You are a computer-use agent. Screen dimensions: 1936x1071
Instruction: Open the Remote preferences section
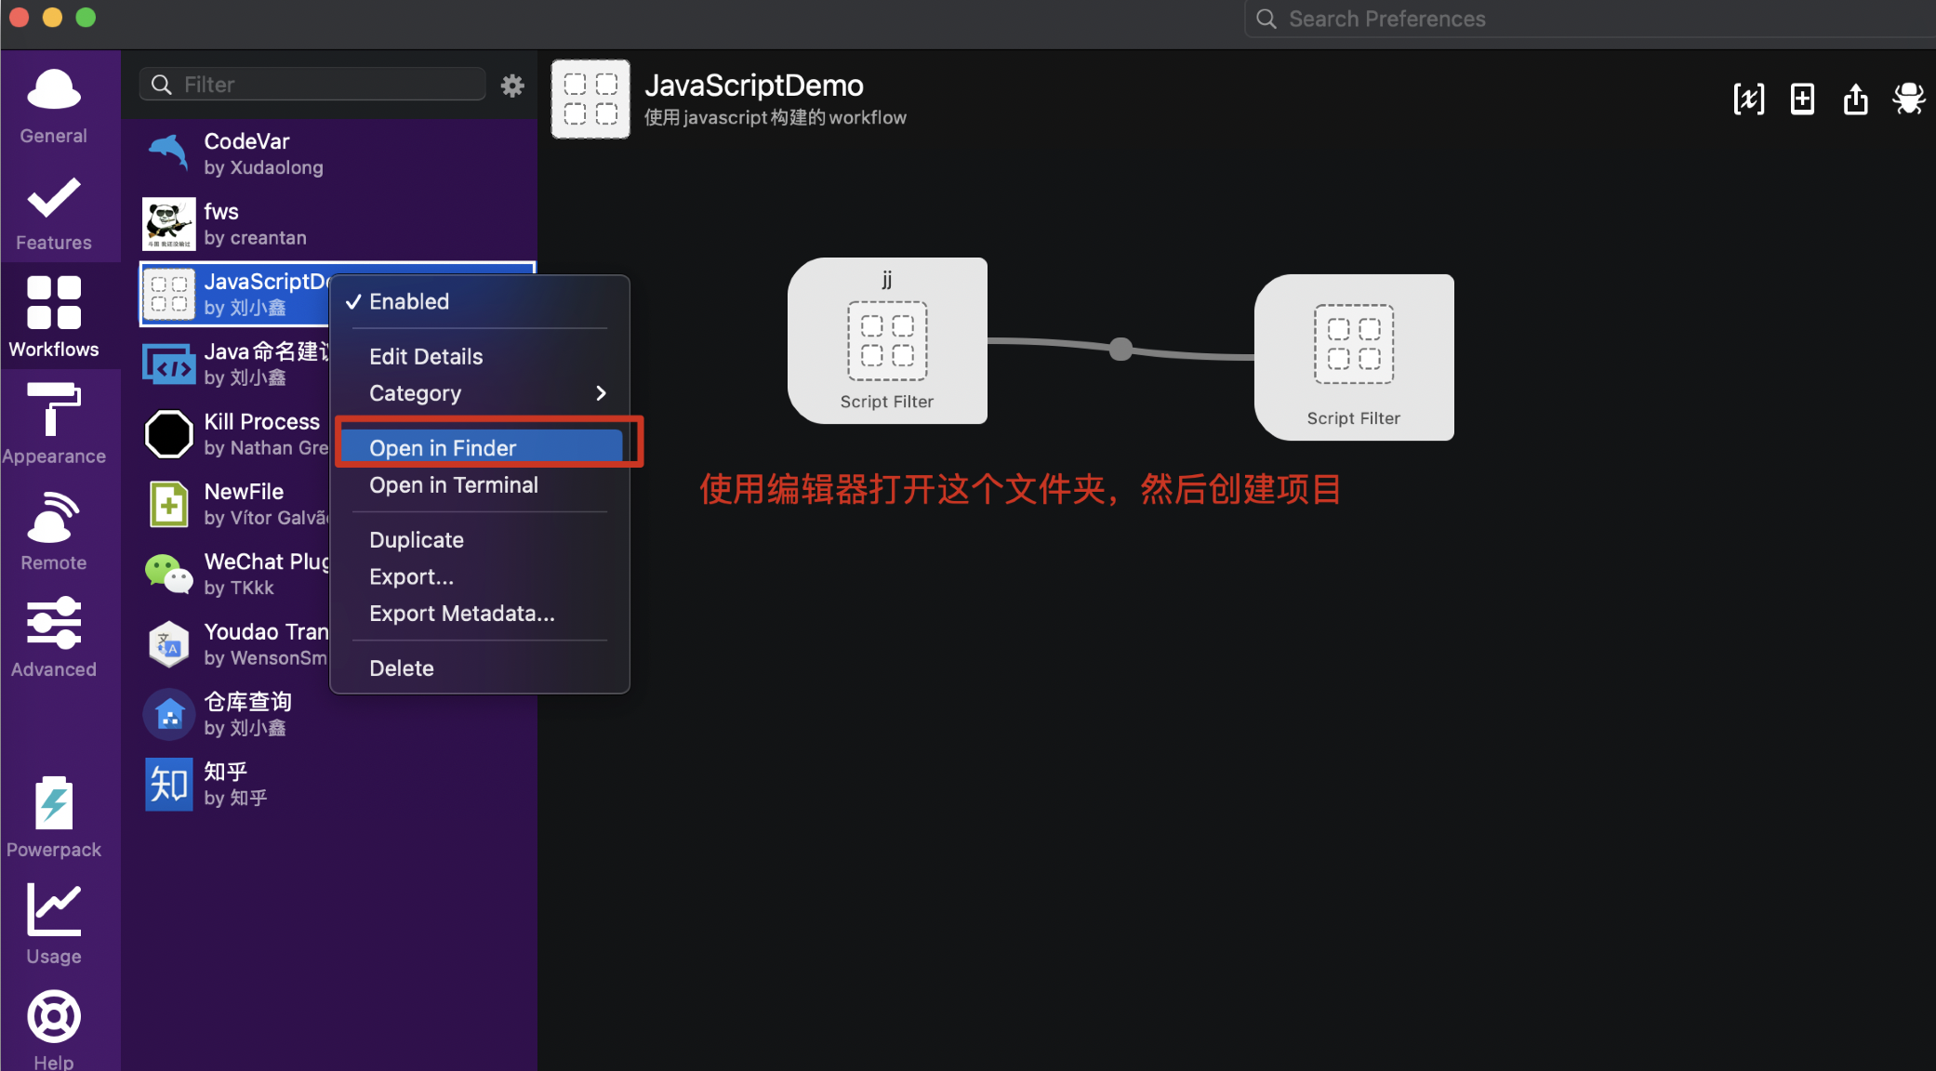click(x=54, y=530)
